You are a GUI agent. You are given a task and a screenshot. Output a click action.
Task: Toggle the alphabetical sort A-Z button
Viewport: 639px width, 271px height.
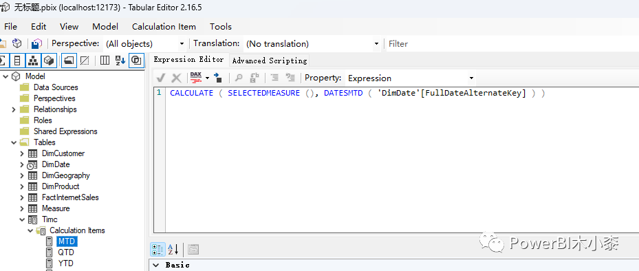click(x=120, y=61)
